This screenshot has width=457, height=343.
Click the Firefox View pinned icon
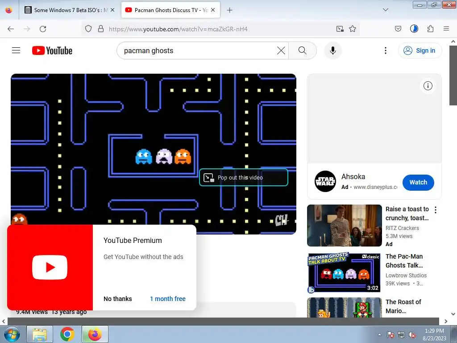tap(9, 10)
